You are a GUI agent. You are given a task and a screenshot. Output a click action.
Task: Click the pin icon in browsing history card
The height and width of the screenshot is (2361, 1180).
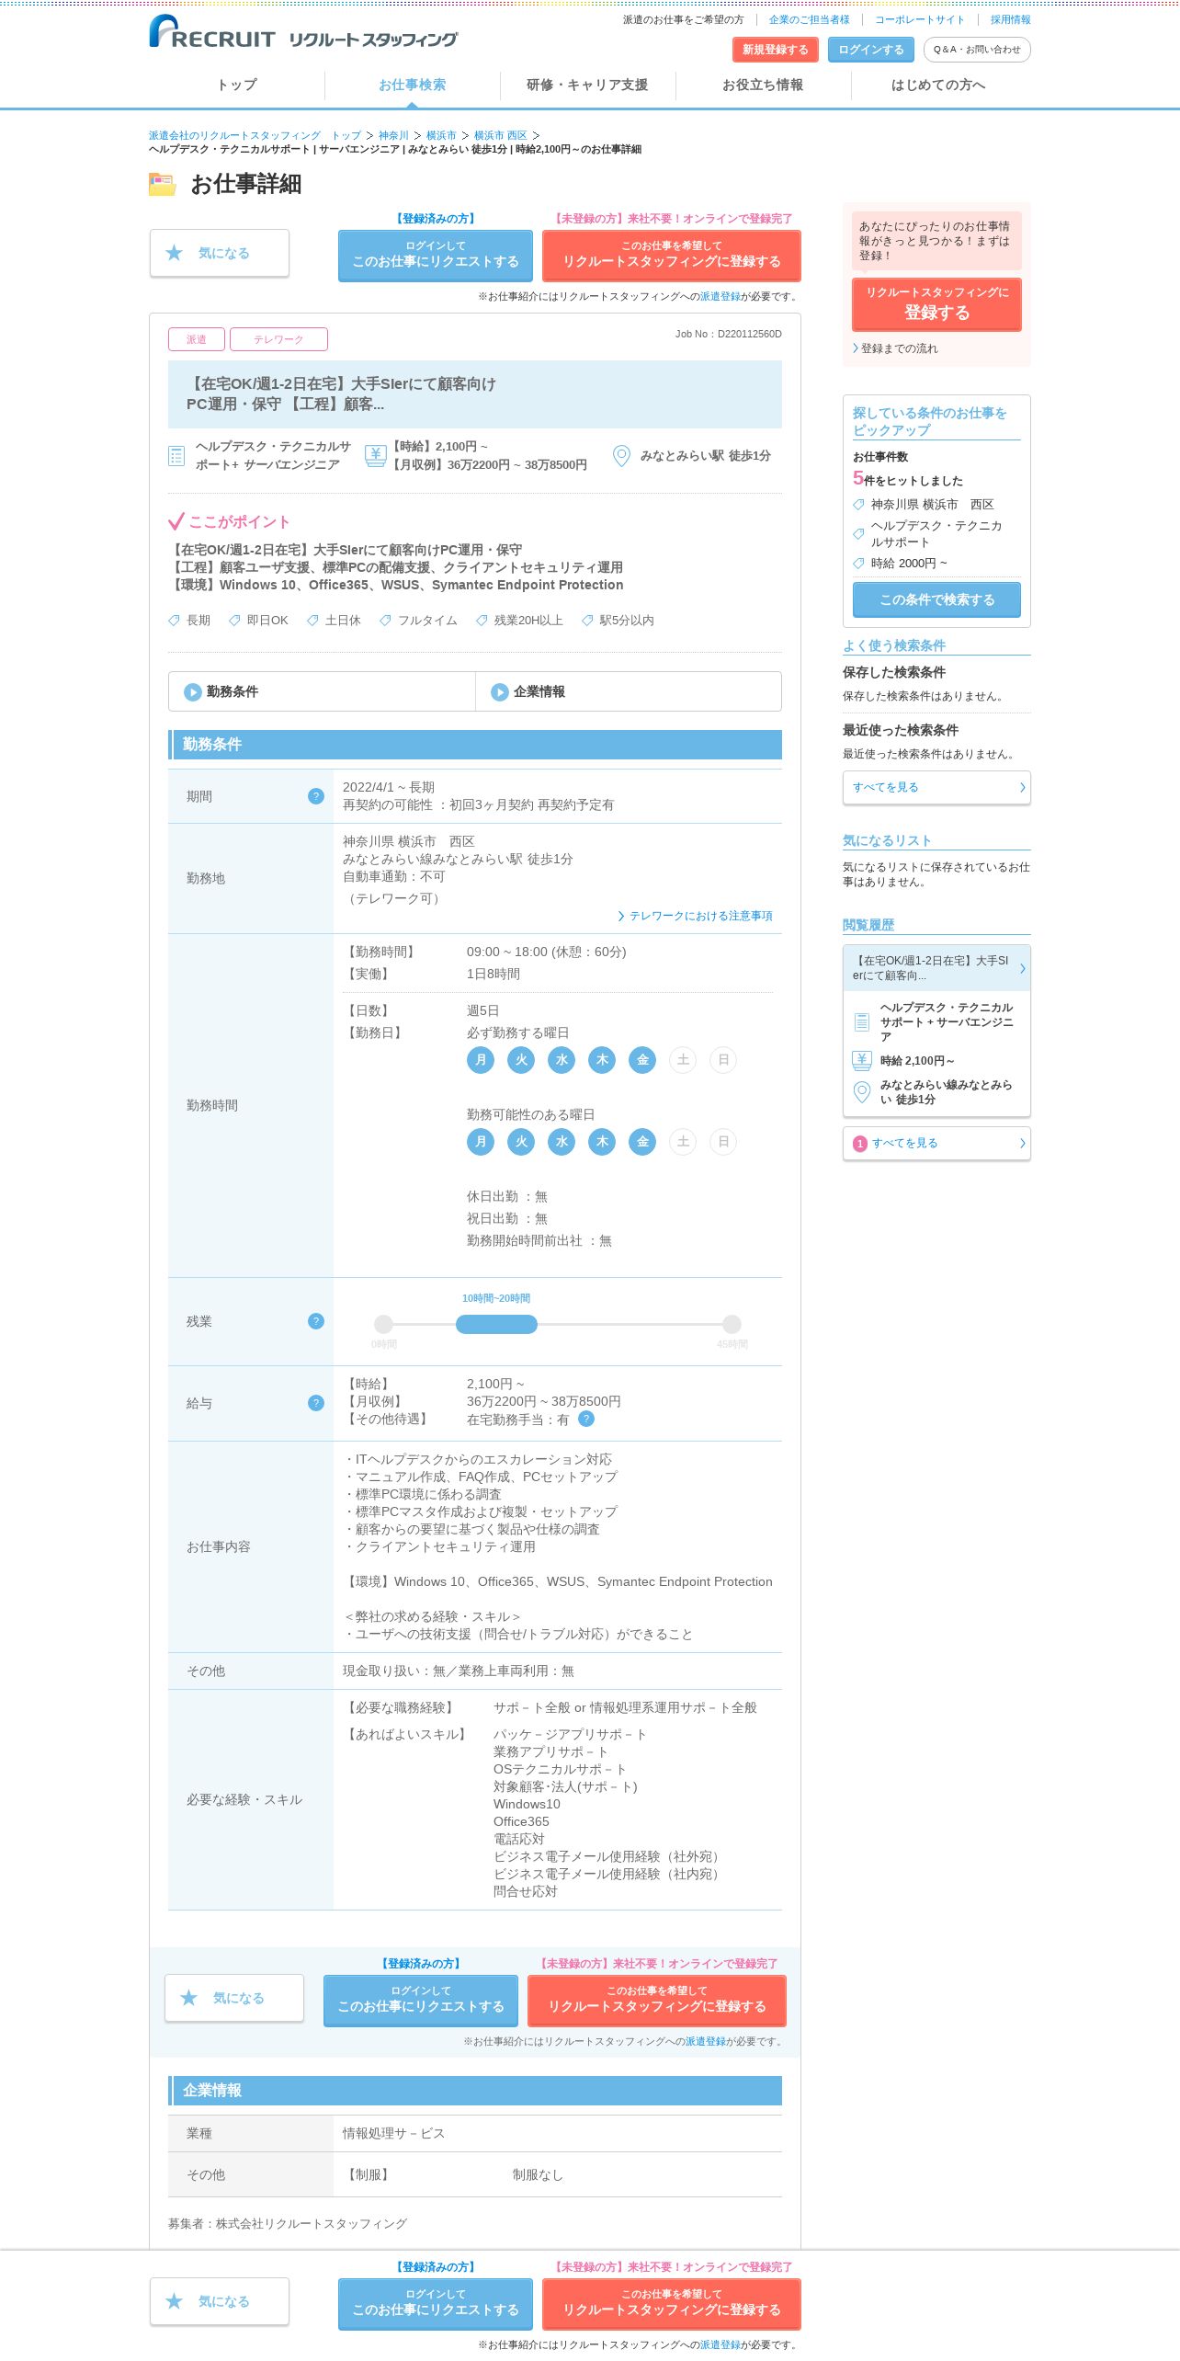[862, 1092]
